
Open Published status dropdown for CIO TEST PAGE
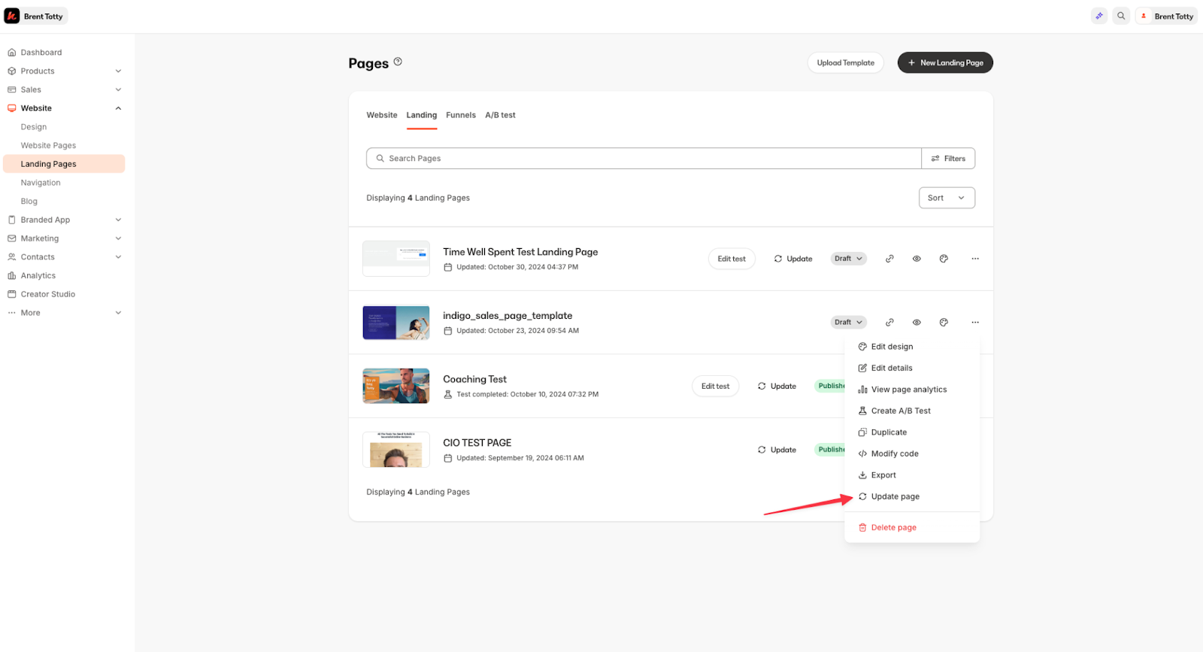pyautogui.click(x=829, y=450)
